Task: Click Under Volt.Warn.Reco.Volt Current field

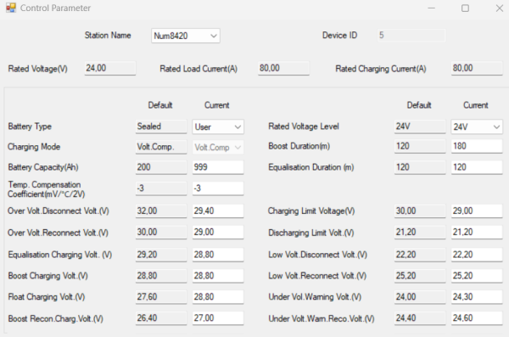Action: click(x=477, y=318)
